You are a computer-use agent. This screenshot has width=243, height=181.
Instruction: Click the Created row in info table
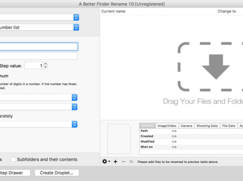[x=191, y=136]
